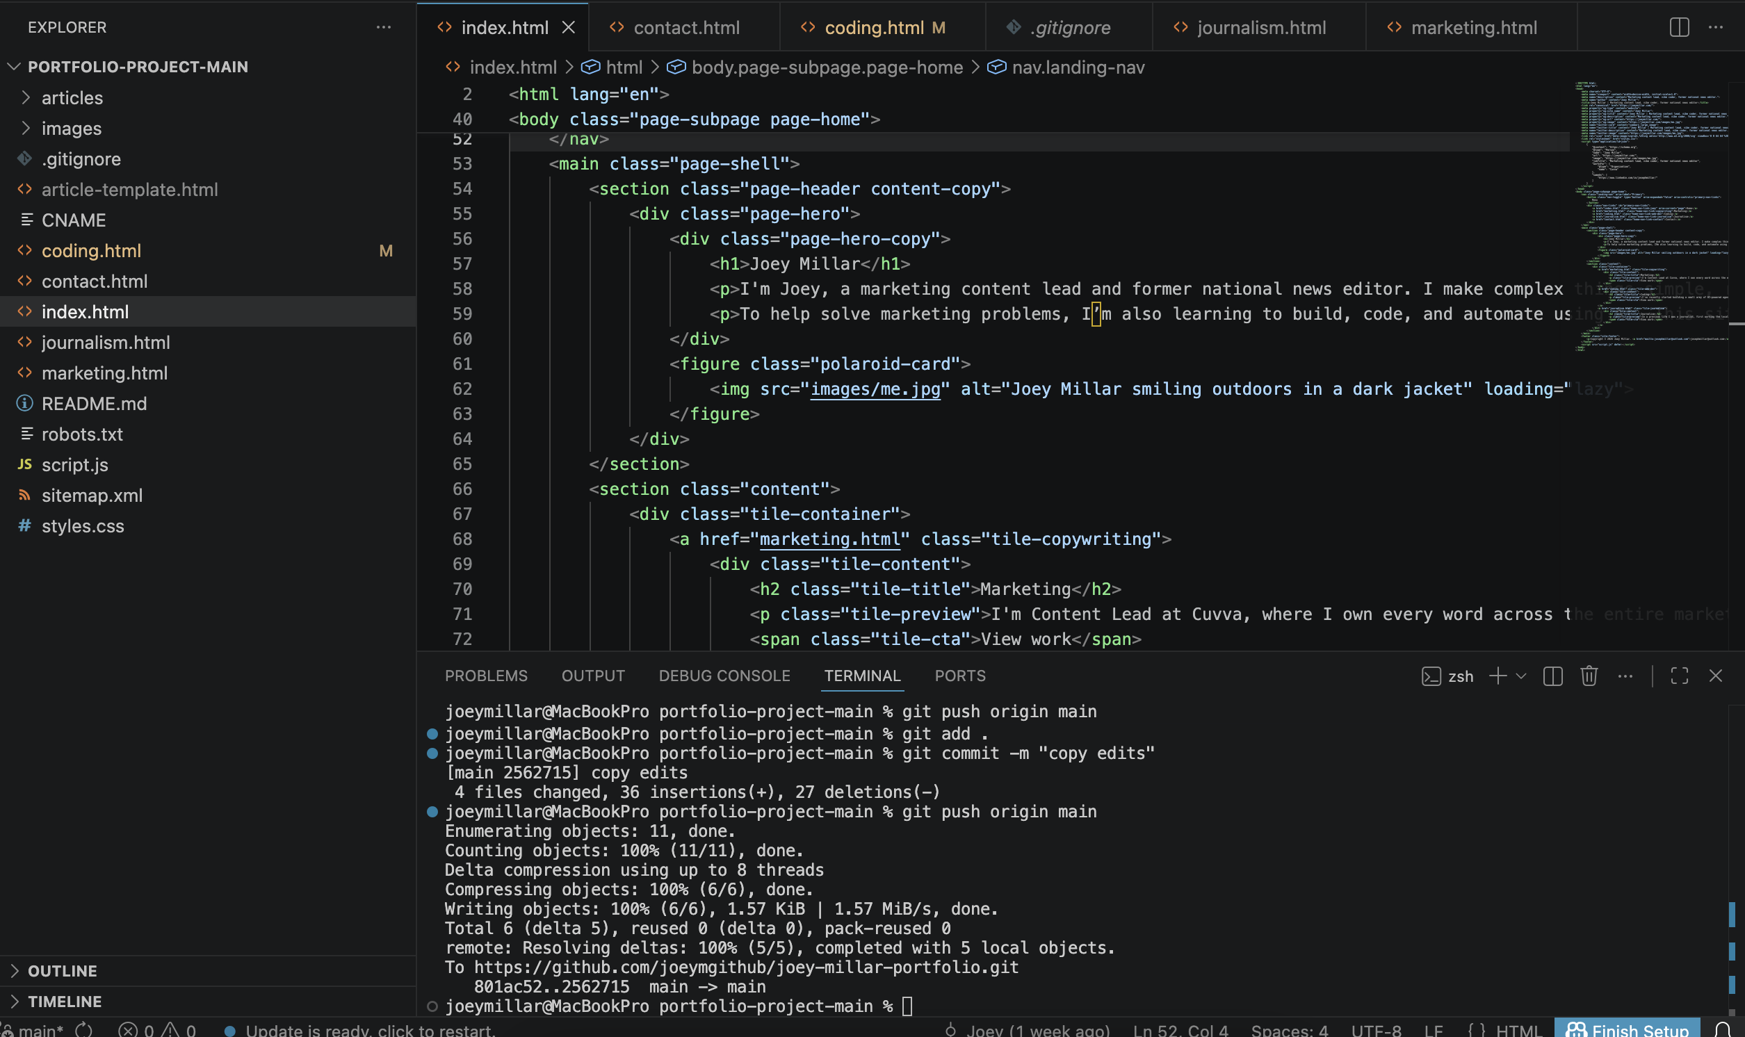Switch to marketing.html tab
Screen dimensions: 1745x1037
(1471, 27)
